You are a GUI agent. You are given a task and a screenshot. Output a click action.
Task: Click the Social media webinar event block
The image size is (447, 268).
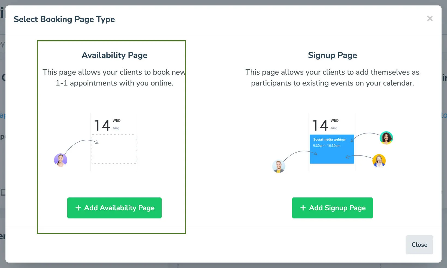tap(332, 149)
